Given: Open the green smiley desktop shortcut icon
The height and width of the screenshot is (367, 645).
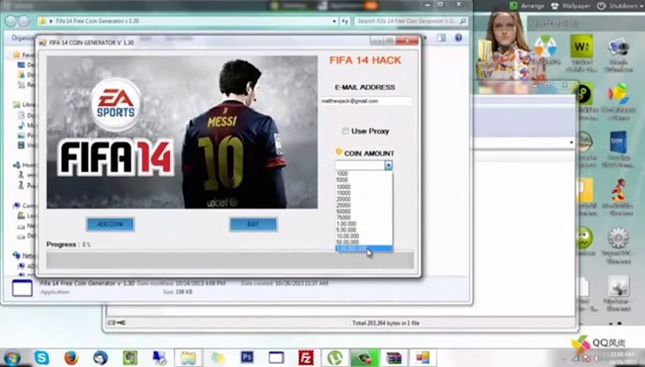Looking at the screenshot, I should pyautogui.click(x=584, y=238).
